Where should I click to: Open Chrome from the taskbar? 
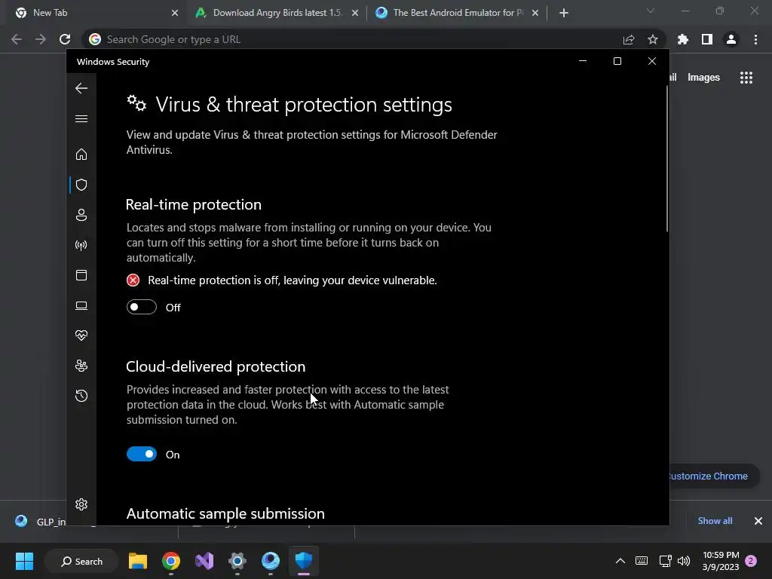click(171, 561)
